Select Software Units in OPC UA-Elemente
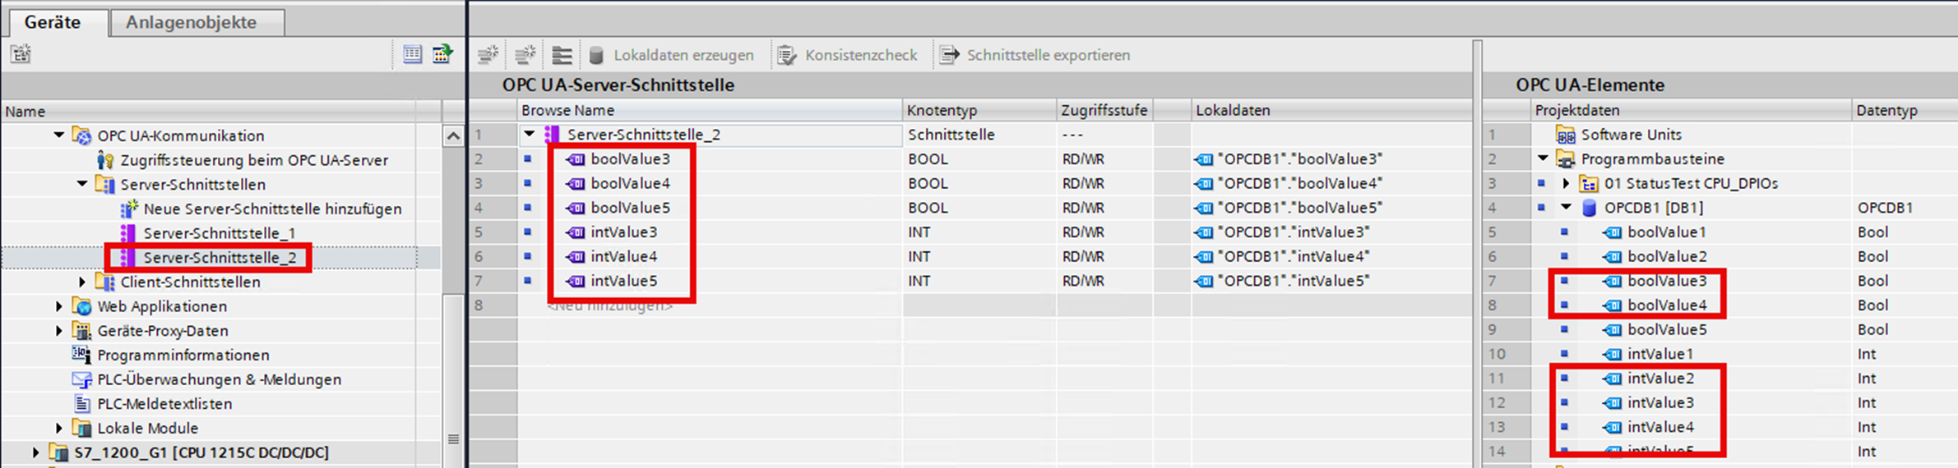The width and height of the screenshot is (1958, 468). click(x=1631, y=135)
